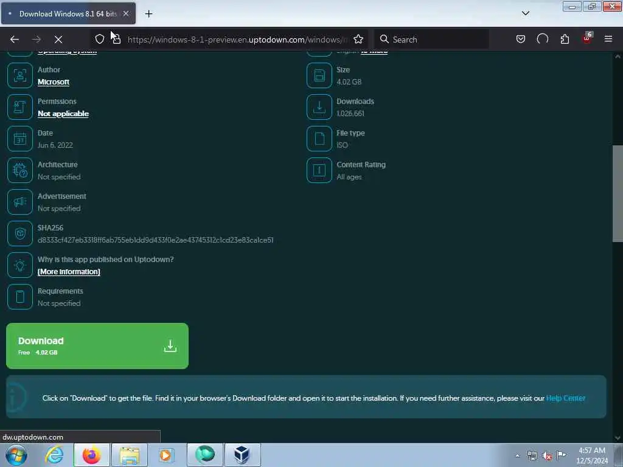Open the Not applicable permissions link
This screenshot has height=467, width=623.
pyautogui.click(x=63, y=114)
